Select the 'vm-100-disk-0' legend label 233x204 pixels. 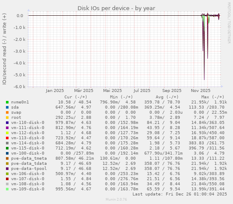28,153
